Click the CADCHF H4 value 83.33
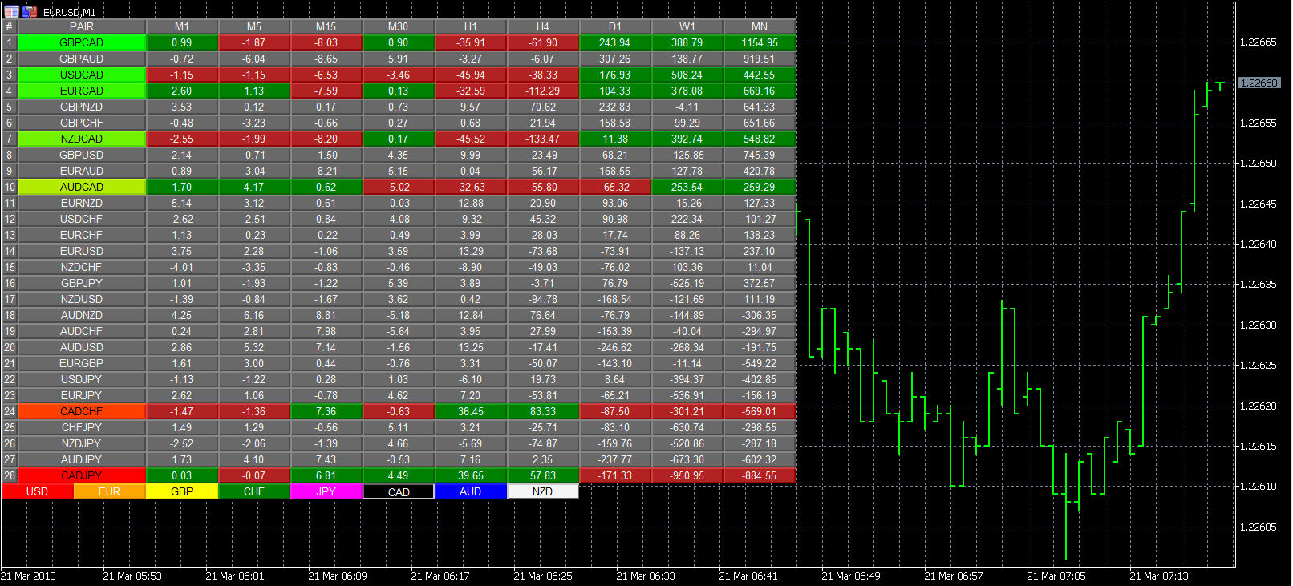The width and height of the screenshot is (1293, 586). 543,411
